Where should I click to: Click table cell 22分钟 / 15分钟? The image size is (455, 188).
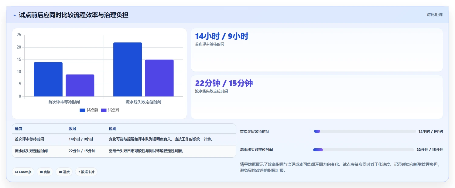pos(82,151)
